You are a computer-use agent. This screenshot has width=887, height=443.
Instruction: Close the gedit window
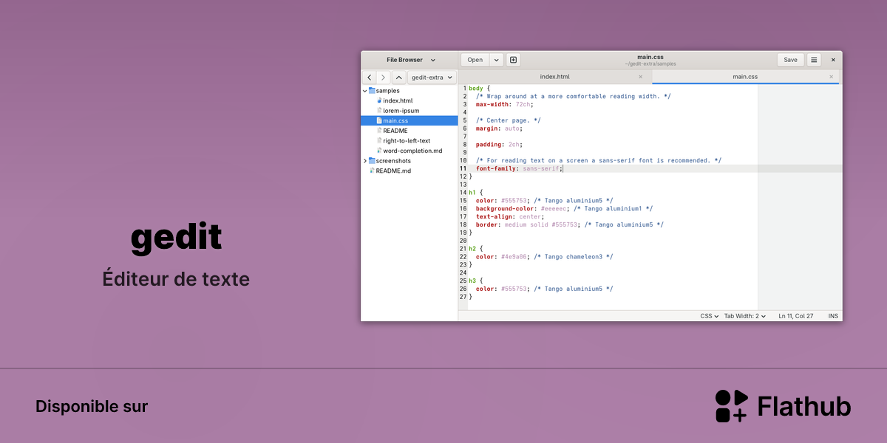click(833, 60)
